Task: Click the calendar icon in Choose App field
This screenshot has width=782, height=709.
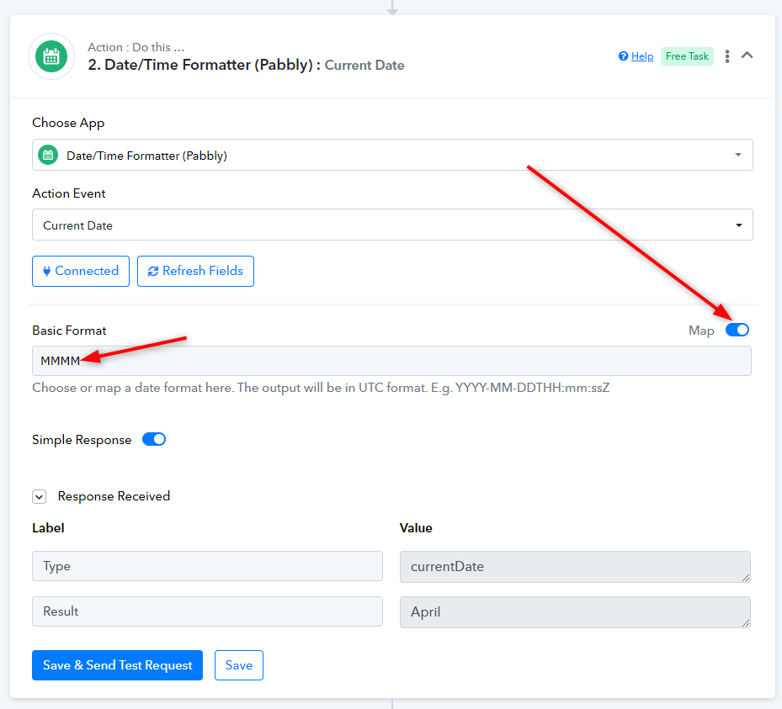Action: coord(48,155)
